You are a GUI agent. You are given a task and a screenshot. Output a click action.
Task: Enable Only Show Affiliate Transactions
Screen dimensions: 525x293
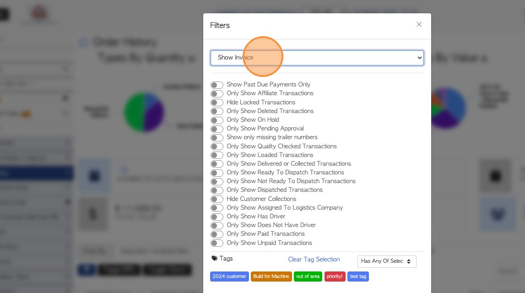click(x=217, y=93)
